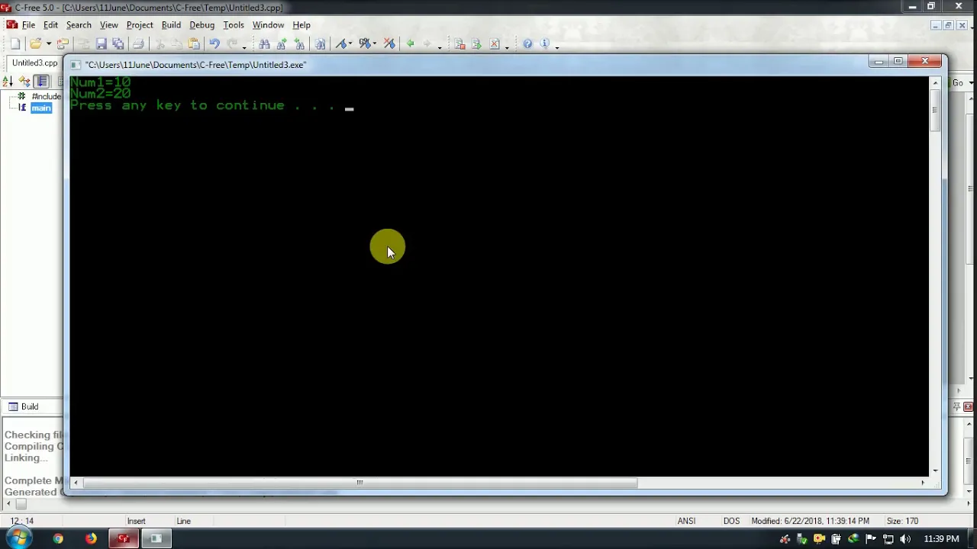This screenshot has height=549, width=977.
Task: Open the Project menu
Action: click(x=140, y=25)
